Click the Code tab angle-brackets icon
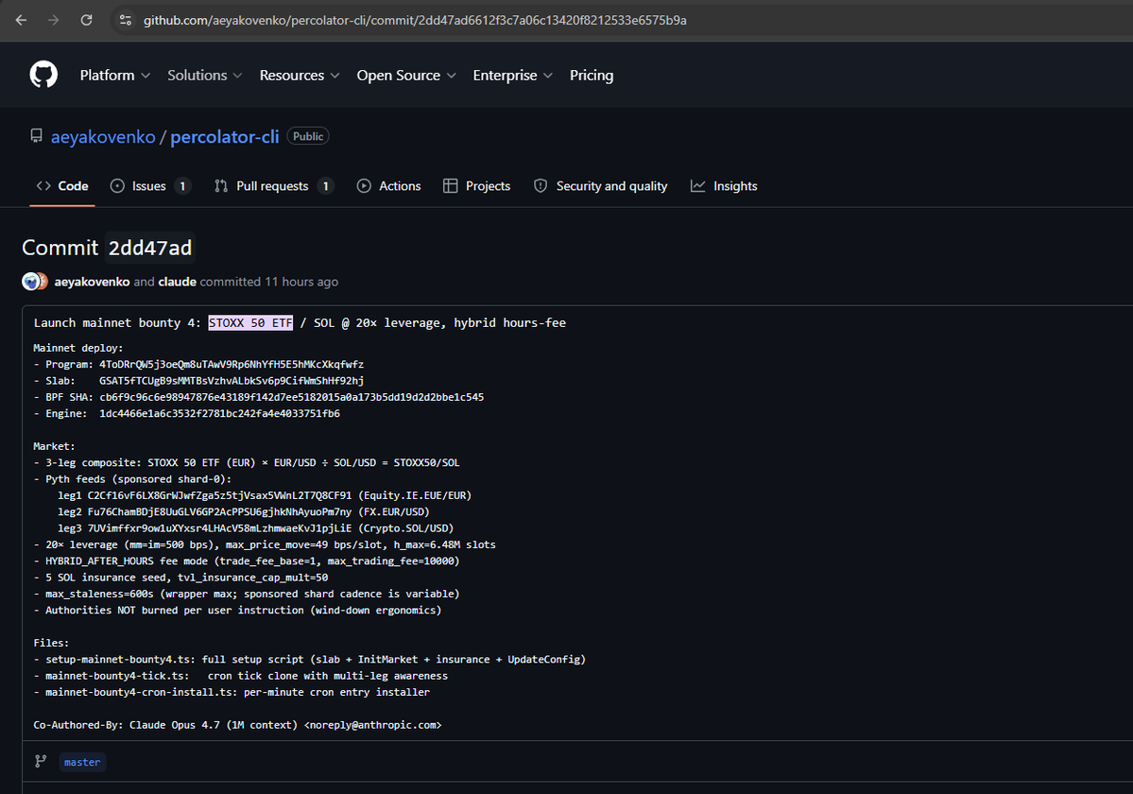The width and height of the screenshot is (1133, 794). click(x=43, y=185)
